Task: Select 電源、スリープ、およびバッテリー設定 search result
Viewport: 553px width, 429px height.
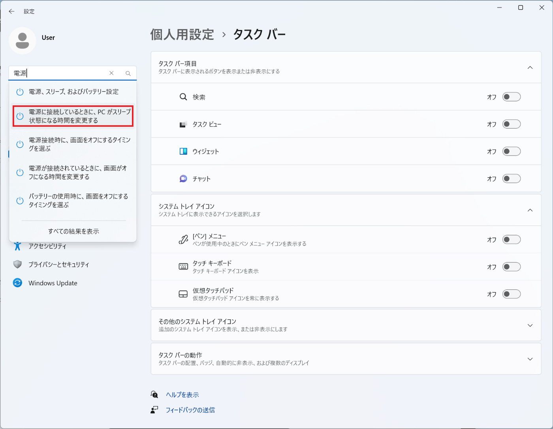Action: (x=73, y=92)
